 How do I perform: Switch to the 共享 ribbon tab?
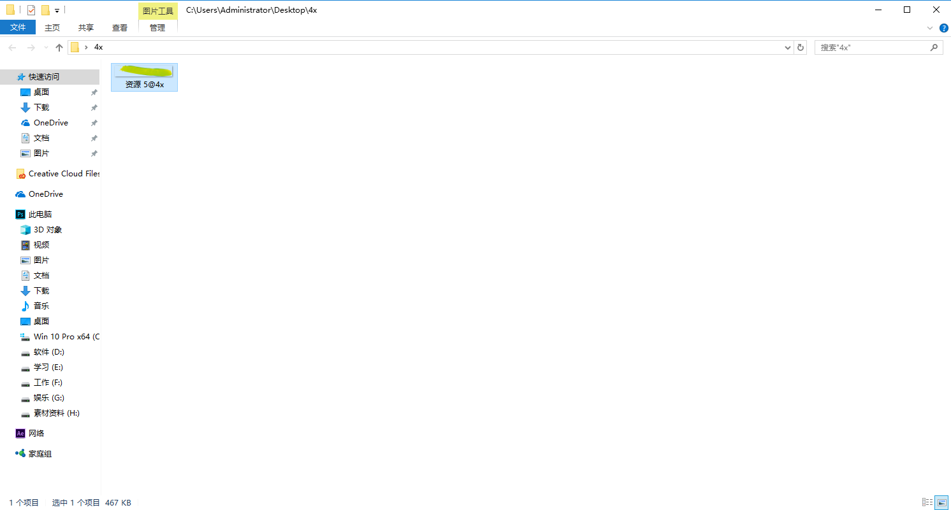tap(86, 27)
